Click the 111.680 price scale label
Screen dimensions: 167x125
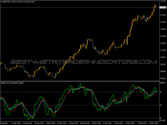click(163, 43)
